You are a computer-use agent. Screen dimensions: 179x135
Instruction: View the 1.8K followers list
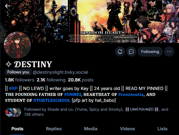point(20,80)
